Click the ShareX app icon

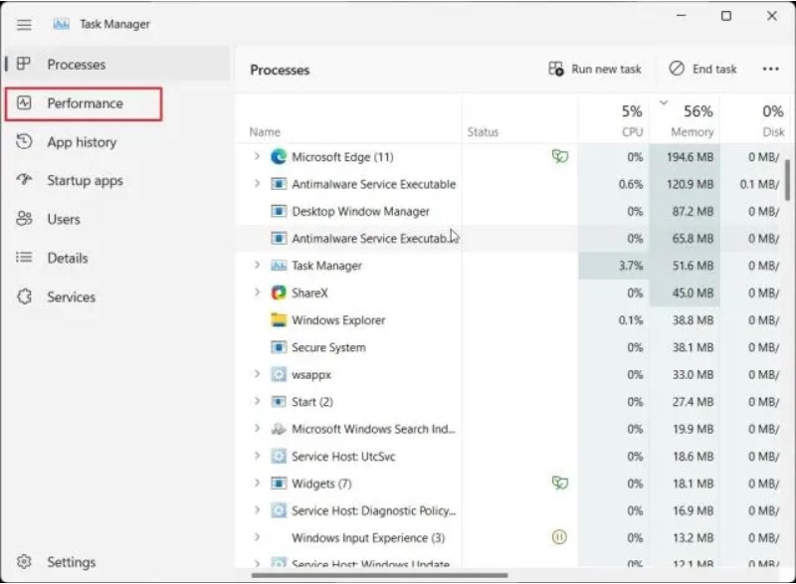click(279, 292)
